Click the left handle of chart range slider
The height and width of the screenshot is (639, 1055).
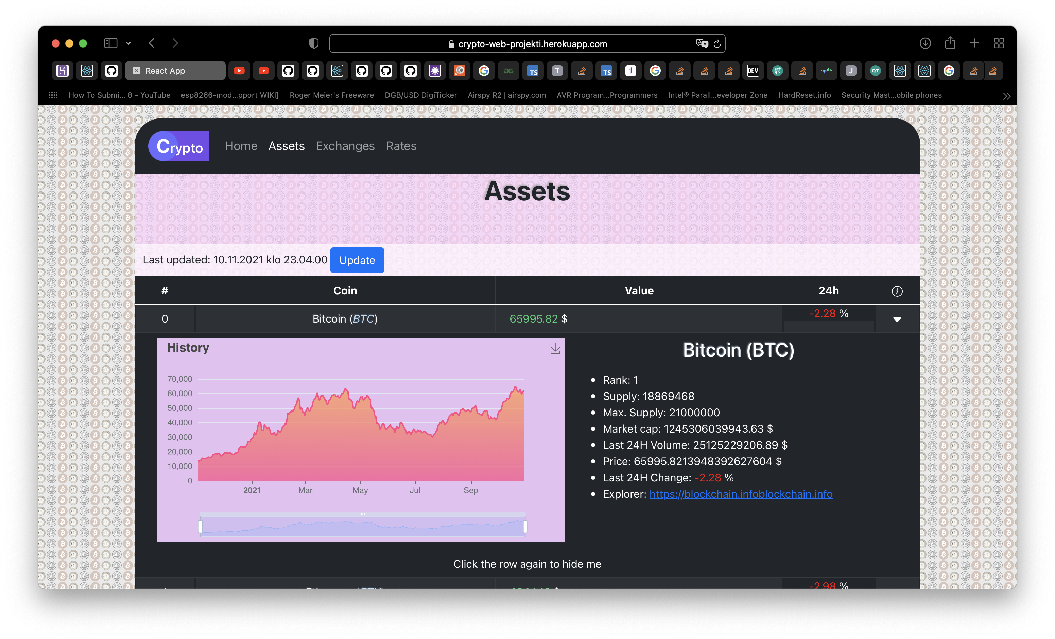pos(201,527)
